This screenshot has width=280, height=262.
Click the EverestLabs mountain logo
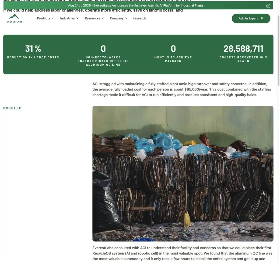pyautogui.click(x=15, y=18)
